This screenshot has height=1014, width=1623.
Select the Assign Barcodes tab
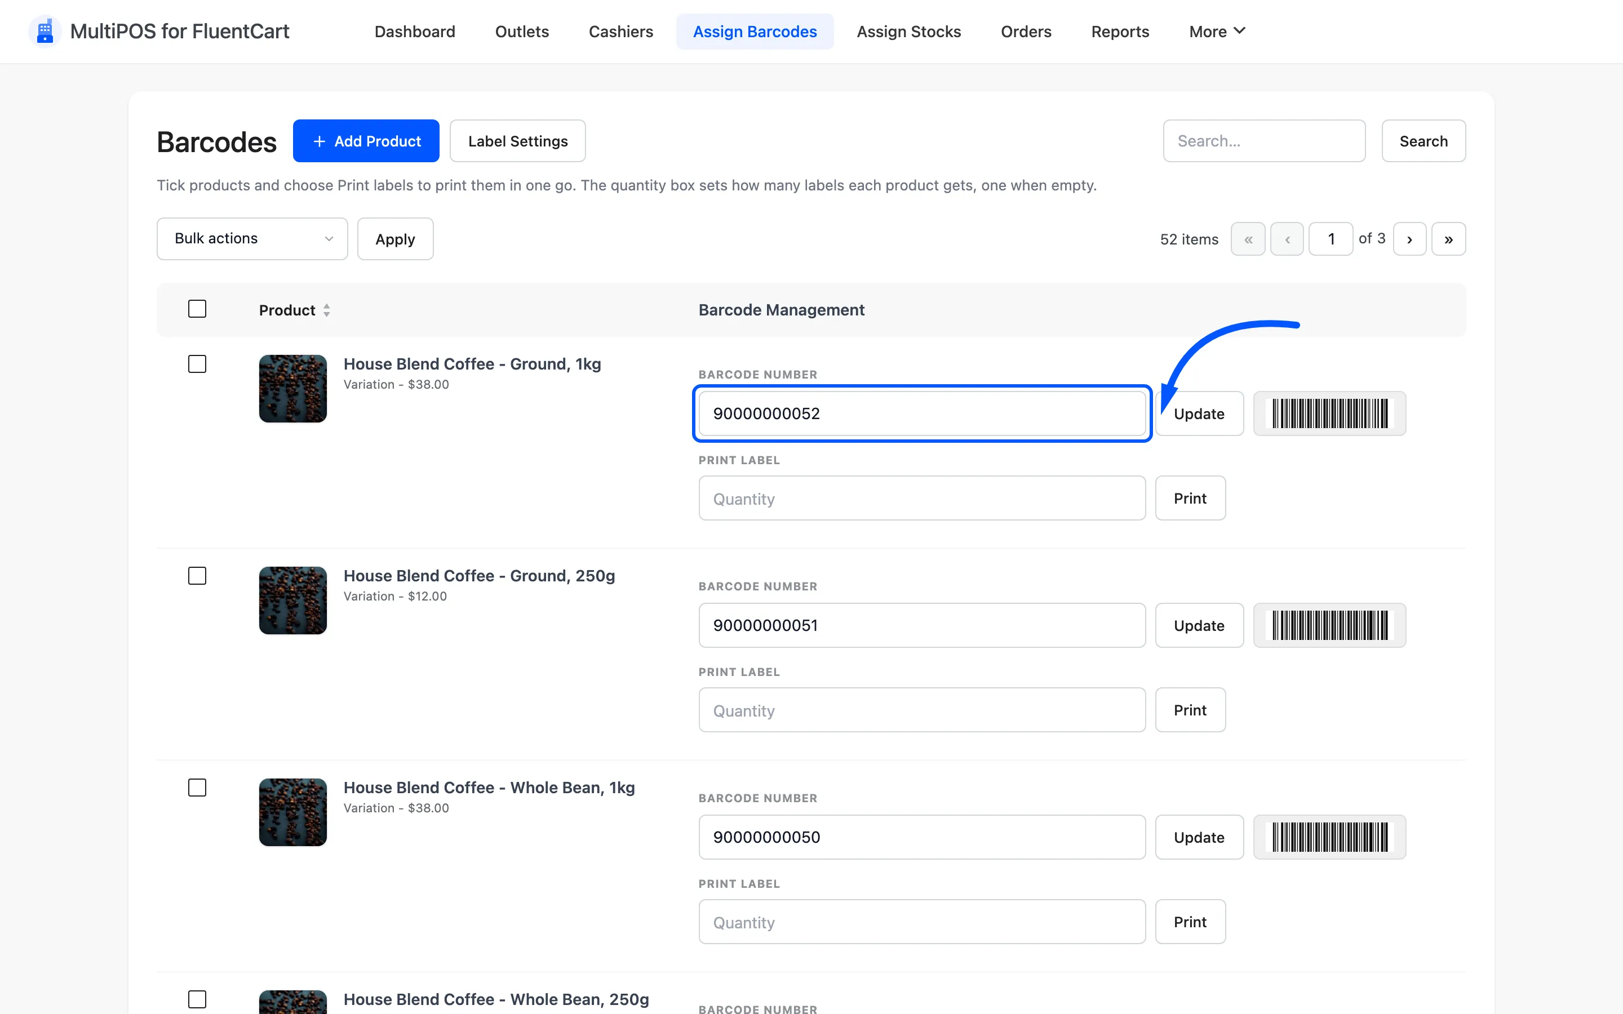(x=755, y=32)
